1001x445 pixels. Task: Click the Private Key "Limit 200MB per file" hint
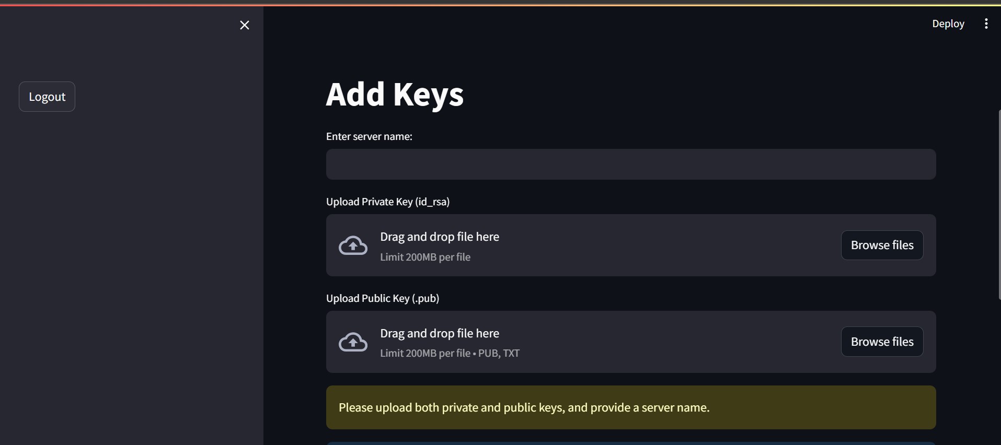point(425,257)
